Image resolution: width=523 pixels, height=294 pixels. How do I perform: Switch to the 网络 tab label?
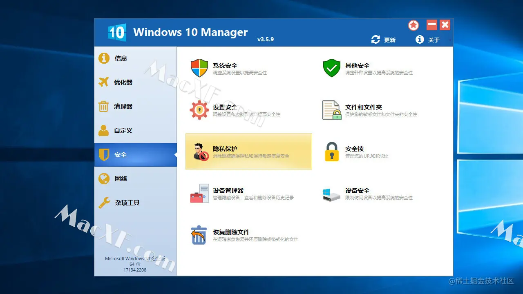point(121,179)
